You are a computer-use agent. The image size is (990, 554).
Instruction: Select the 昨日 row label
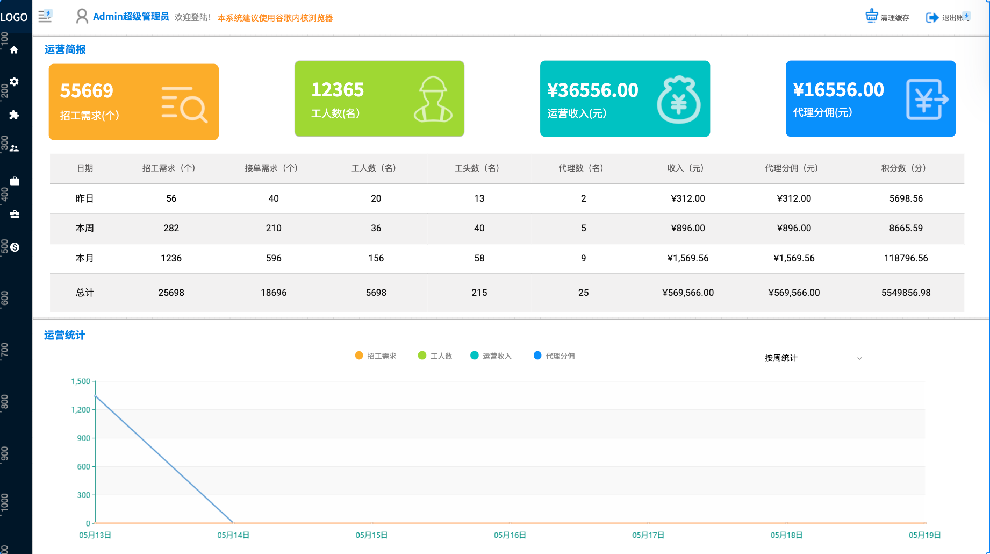point(85,198)
